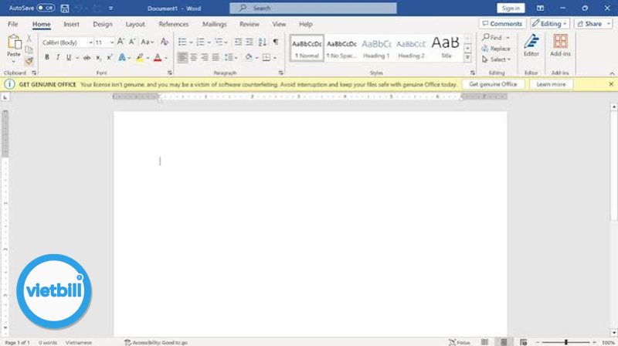The width and height of the screenshot is (618, 346).
Task: Open the References tab
Action: pyautogui.click(x=173, y=24)
